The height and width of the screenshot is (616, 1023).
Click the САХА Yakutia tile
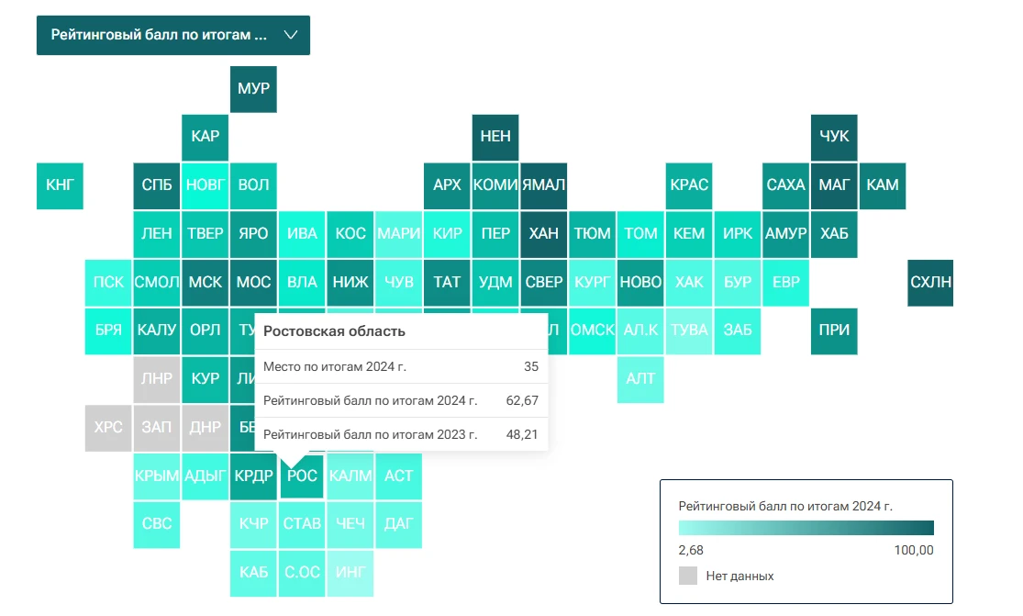[x=785, y=185]
